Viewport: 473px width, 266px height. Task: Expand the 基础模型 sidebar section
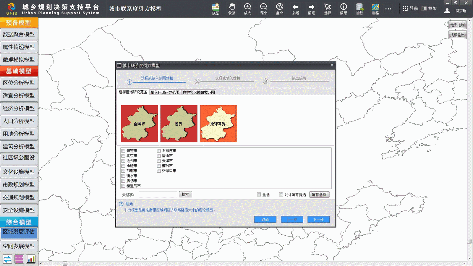(19, 71)
